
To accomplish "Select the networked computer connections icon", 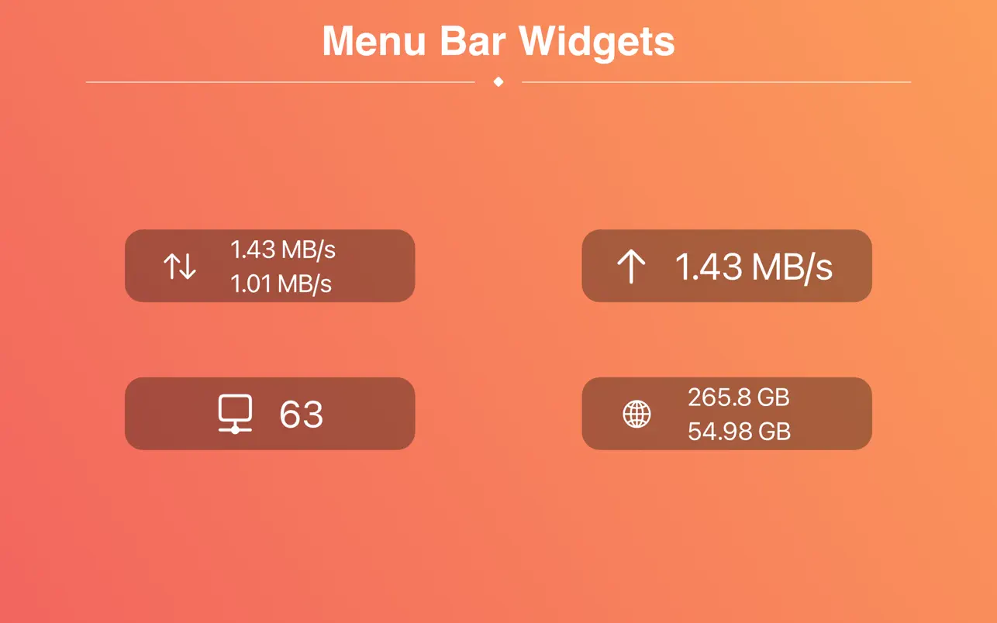I will click(235, 414).
